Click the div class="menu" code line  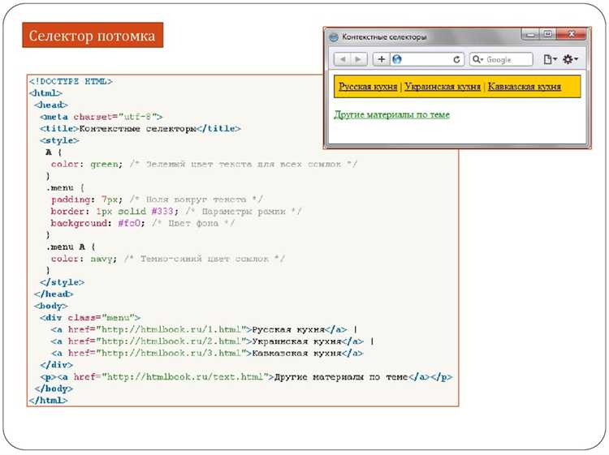(x=90, y=318)
